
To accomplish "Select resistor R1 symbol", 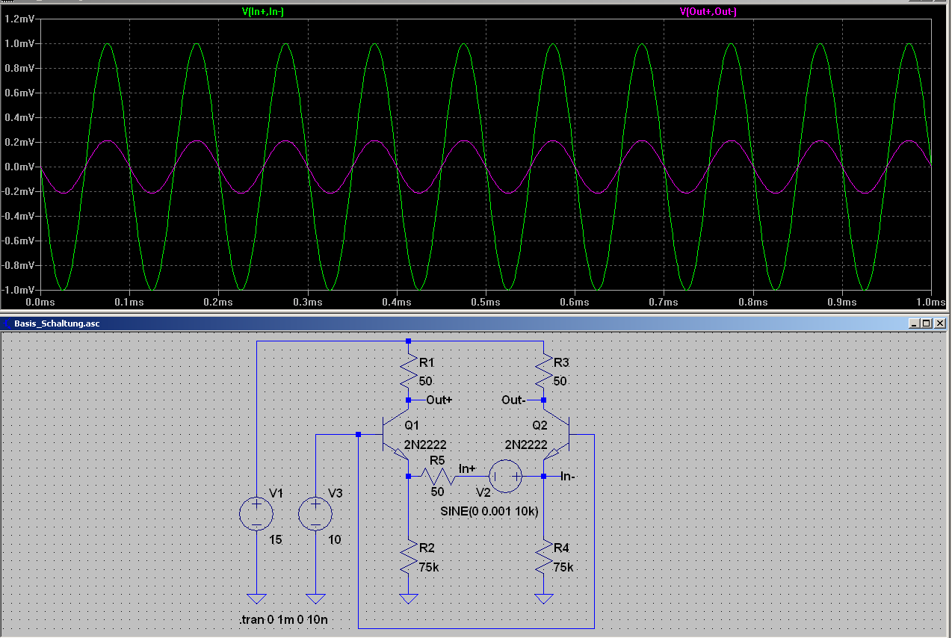I will [408, 371].
